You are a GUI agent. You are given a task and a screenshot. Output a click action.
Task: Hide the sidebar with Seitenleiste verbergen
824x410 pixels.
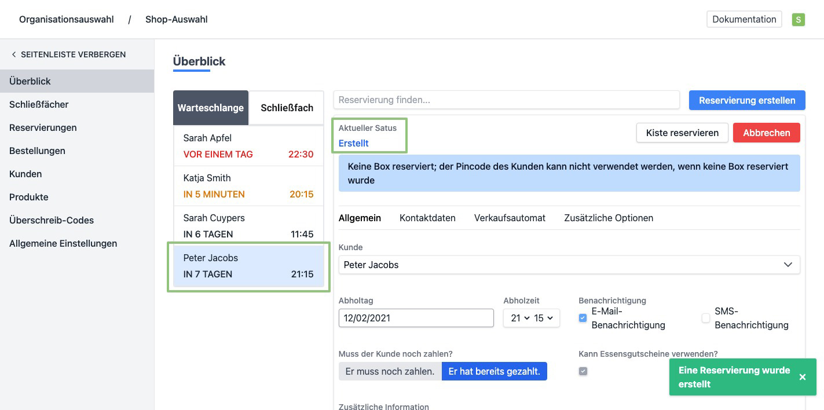68,54
